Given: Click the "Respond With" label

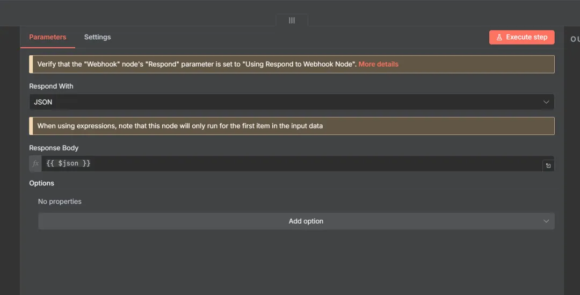Looking at the screenshot, I should [x=51, y=86].
